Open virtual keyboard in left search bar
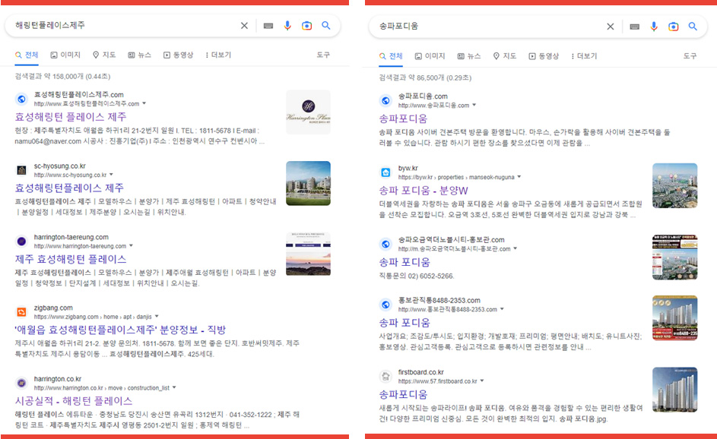The height and width of the screenshot is (439, 717). (268, 26)
